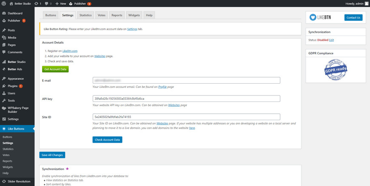
Task: Open Better Studio chart icon
Action: tap(4, 62)
